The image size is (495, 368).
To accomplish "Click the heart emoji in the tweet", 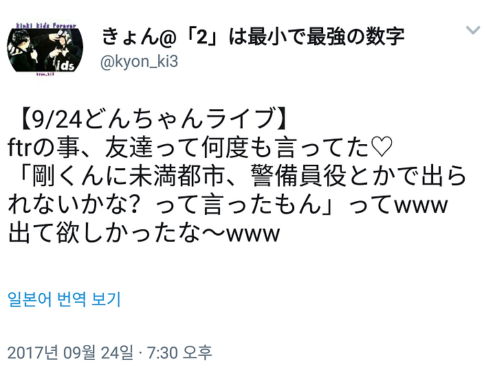I will pyautogui.click(x=382, y=147).
